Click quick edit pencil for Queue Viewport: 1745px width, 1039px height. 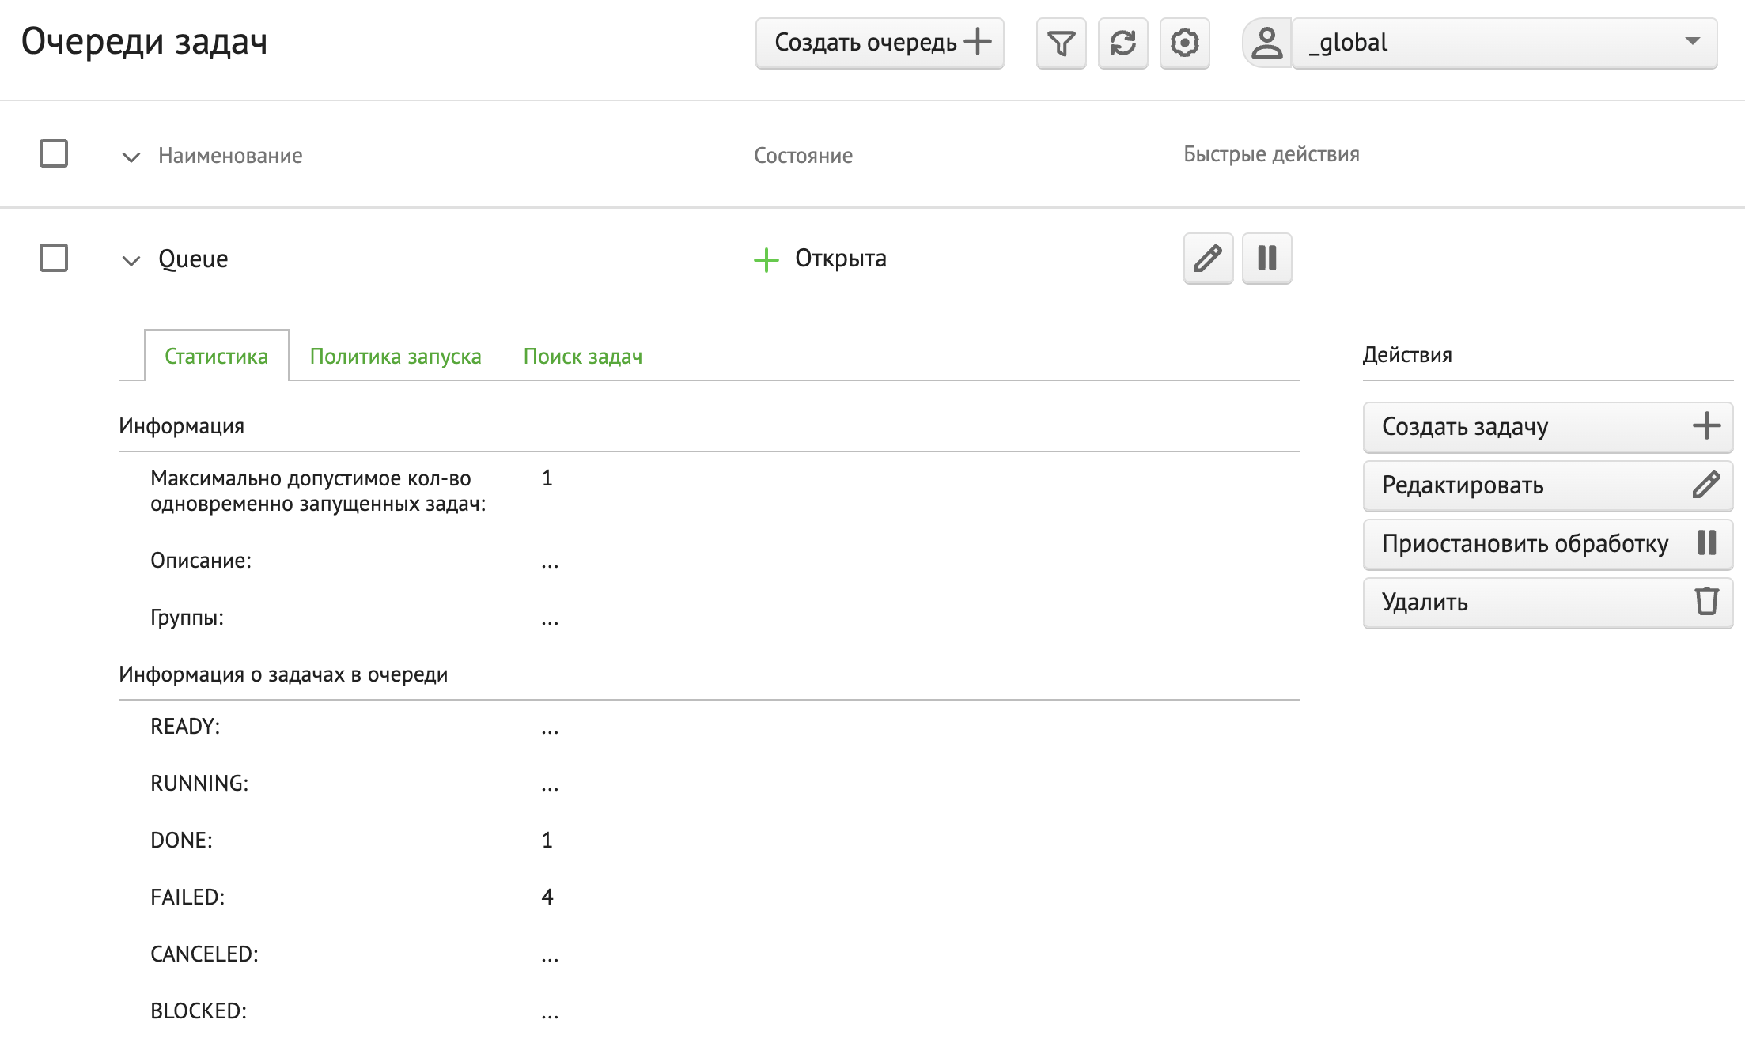click(x=1208, y=259)
